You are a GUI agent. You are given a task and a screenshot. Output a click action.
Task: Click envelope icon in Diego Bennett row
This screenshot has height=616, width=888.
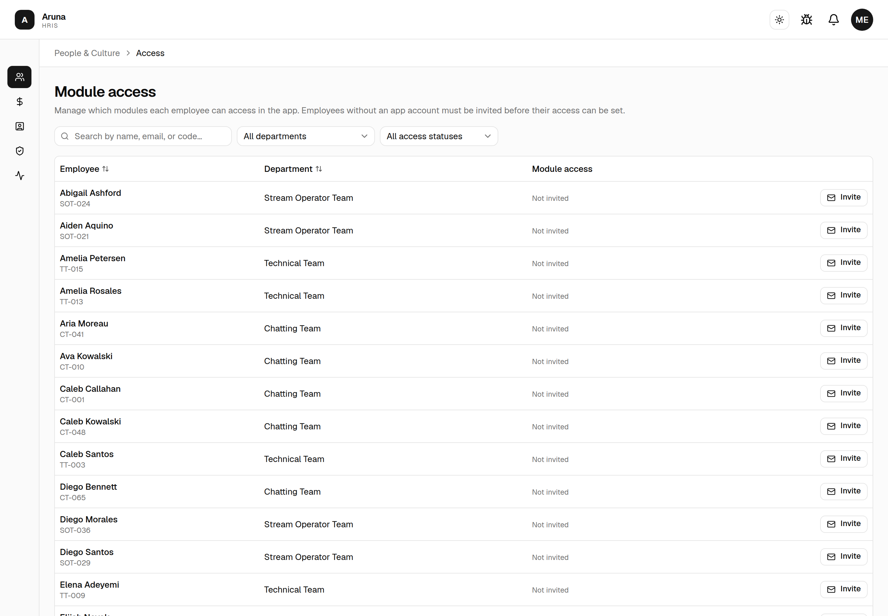point(831,491)
